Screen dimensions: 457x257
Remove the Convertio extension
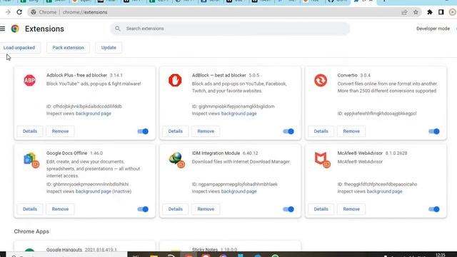pos(351,131)
